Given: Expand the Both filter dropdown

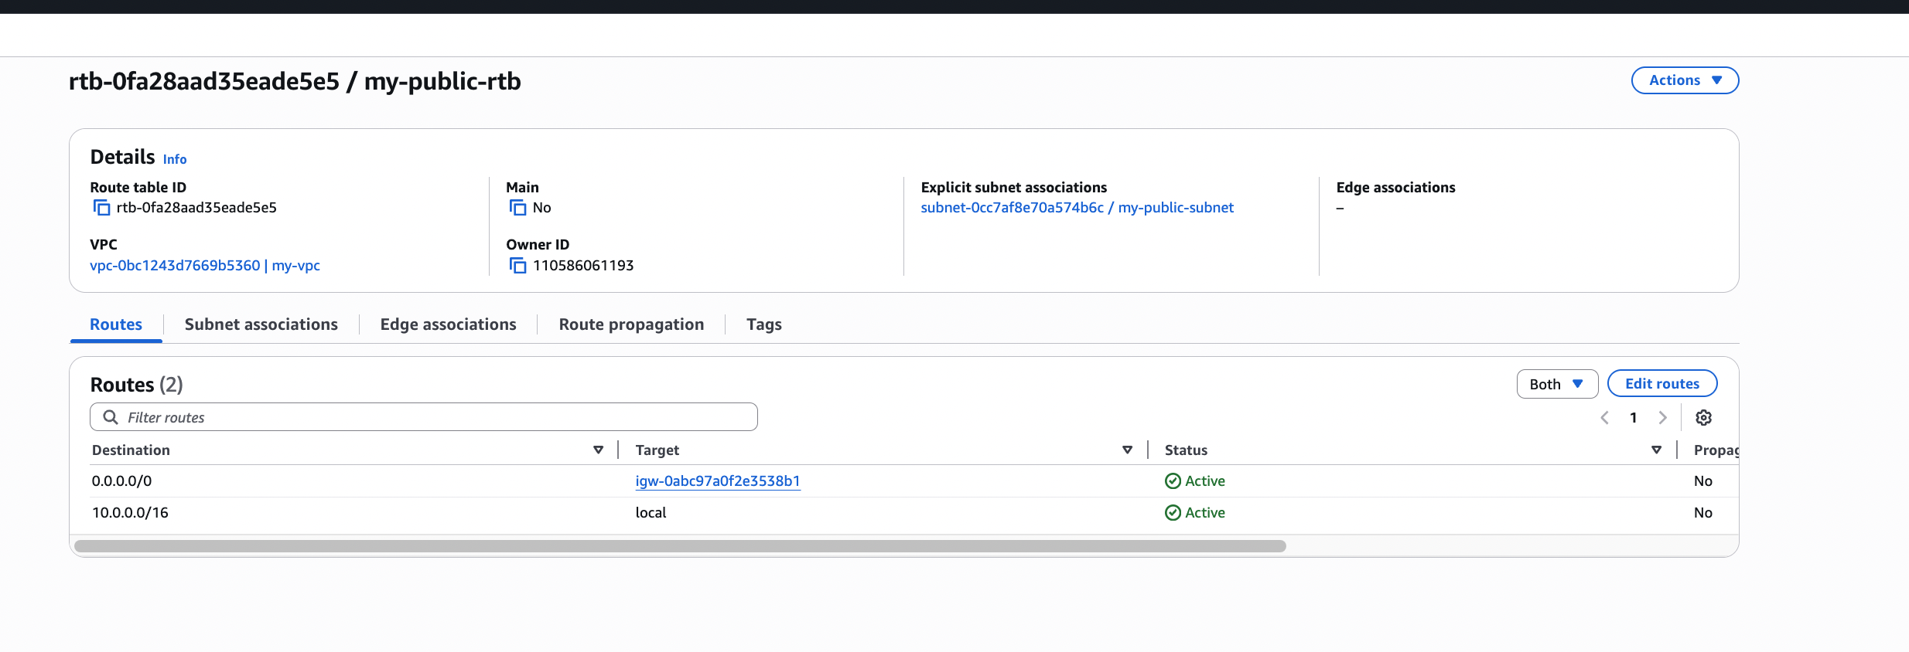Looking at the screenshot, I should click(x=1556, y=384).
